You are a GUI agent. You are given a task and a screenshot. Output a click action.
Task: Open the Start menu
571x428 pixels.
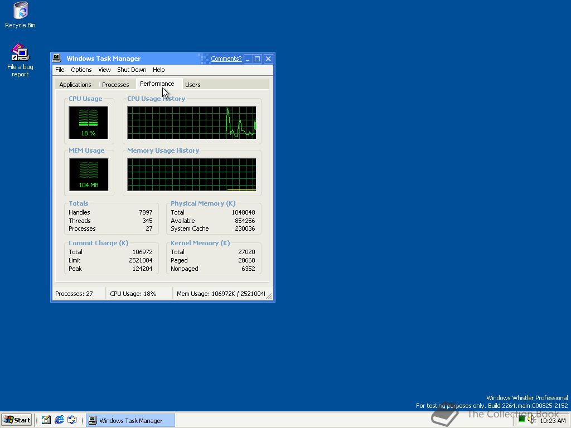pyautogui.click(x=16, y=420)
